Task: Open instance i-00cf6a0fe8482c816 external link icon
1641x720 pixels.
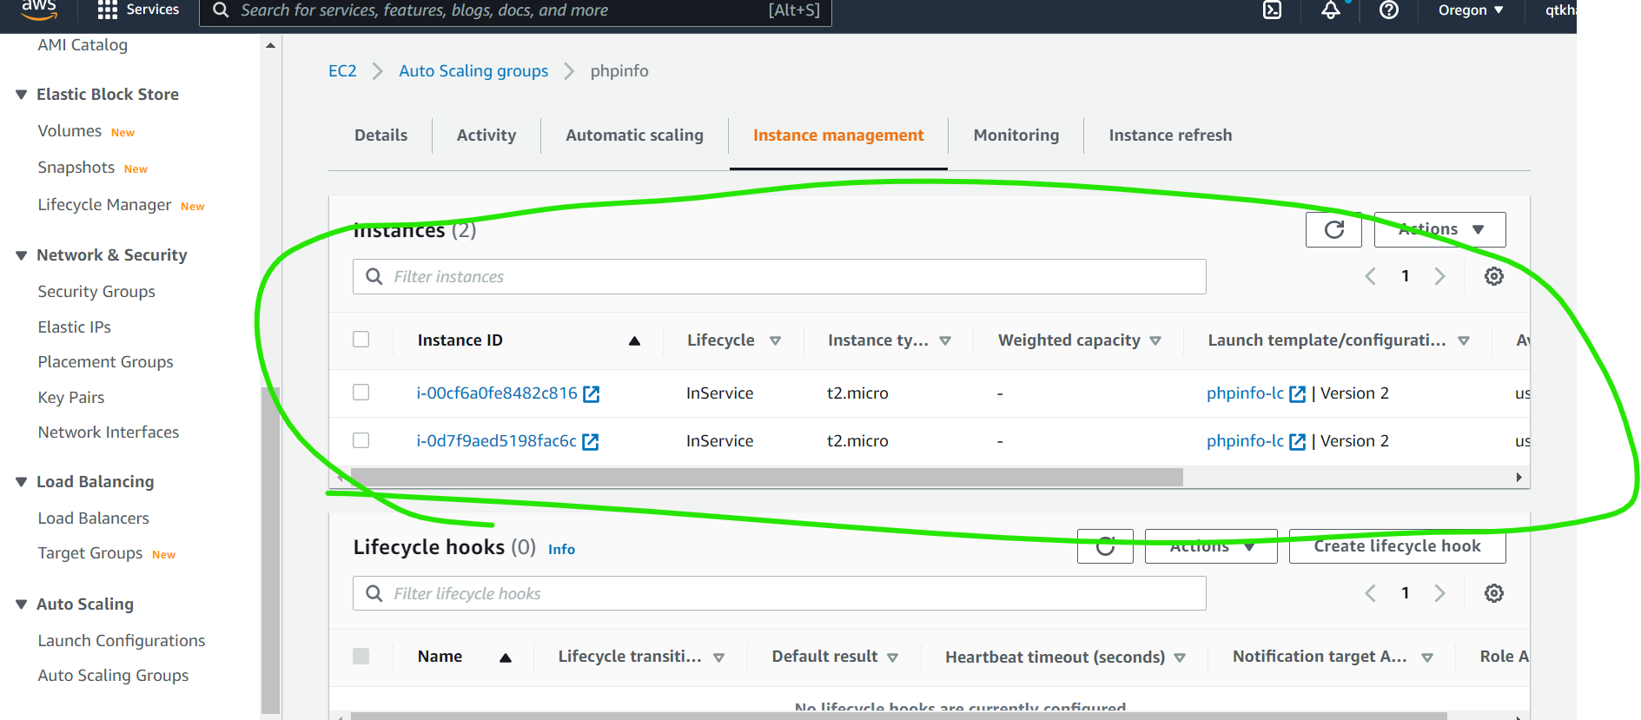Action: (x=592, y=393)
